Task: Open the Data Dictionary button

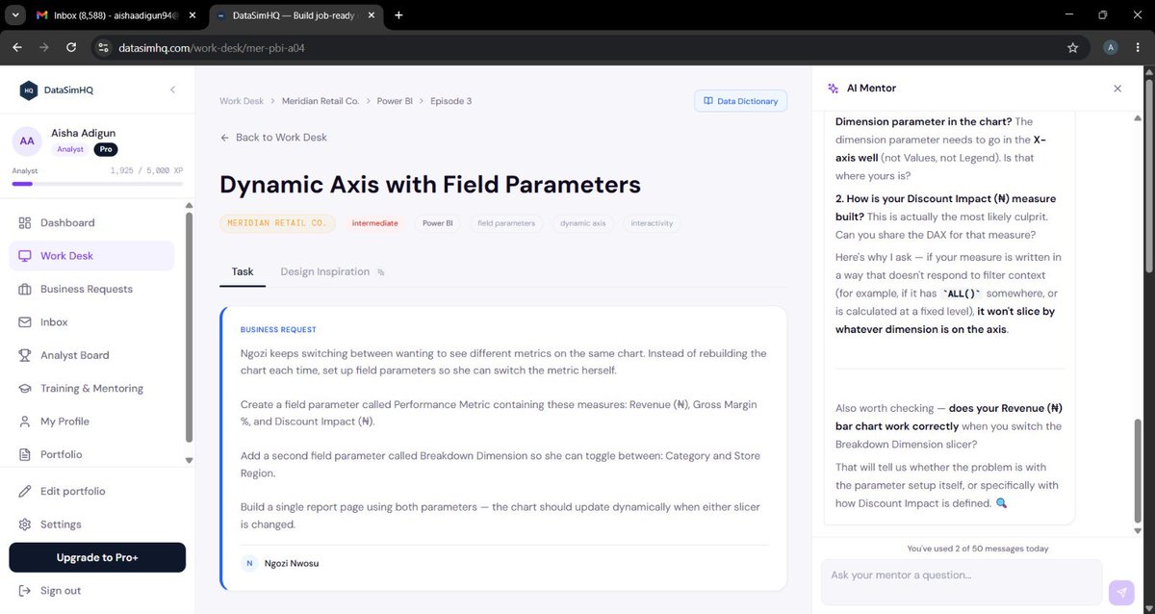Action: pos(741,101)
